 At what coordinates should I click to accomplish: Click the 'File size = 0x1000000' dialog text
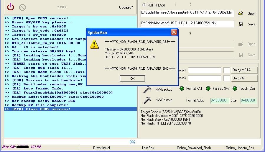(x=129, y=49)
